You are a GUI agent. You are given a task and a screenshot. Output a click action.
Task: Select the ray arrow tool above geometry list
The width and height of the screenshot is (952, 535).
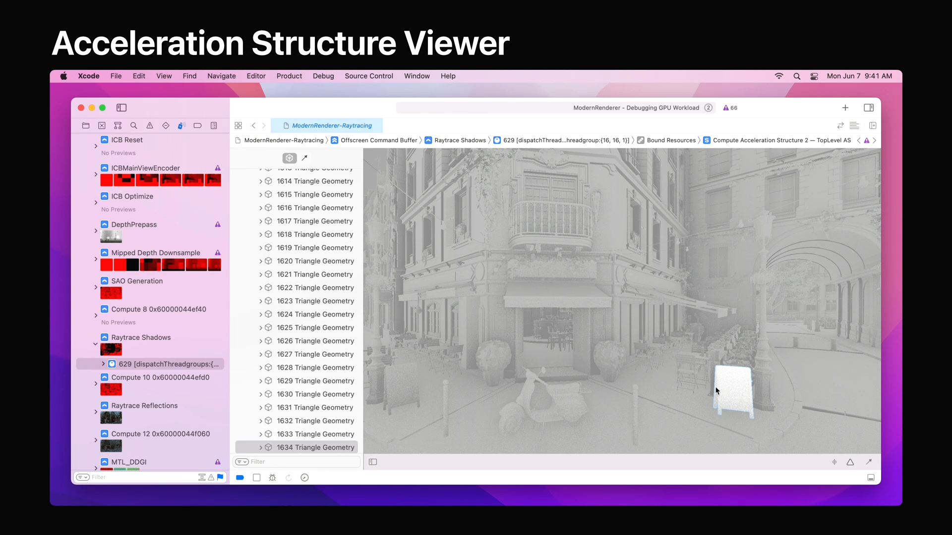click(x=304, y=158)
